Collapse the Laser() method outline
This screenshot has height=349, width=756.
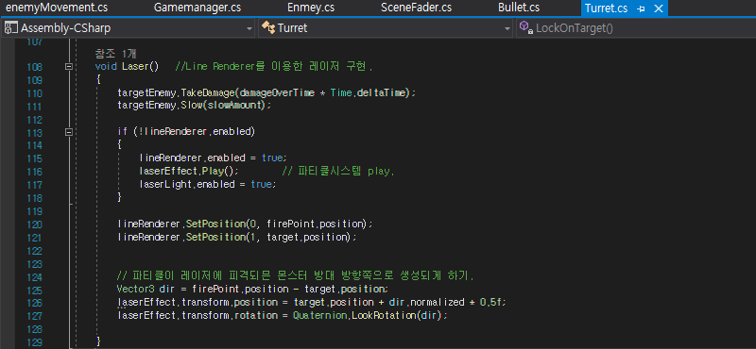69,67
